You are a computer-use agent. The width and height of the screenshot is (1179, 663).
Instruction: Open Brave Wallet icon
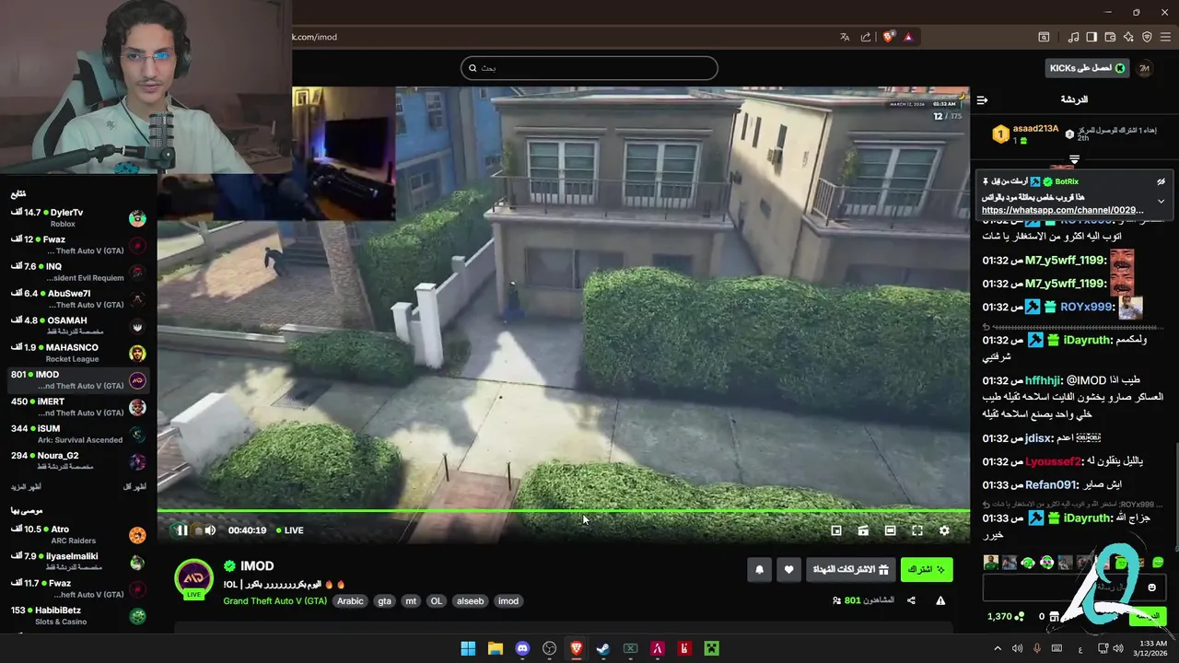pyautogui.click(x=1110, y=37)
